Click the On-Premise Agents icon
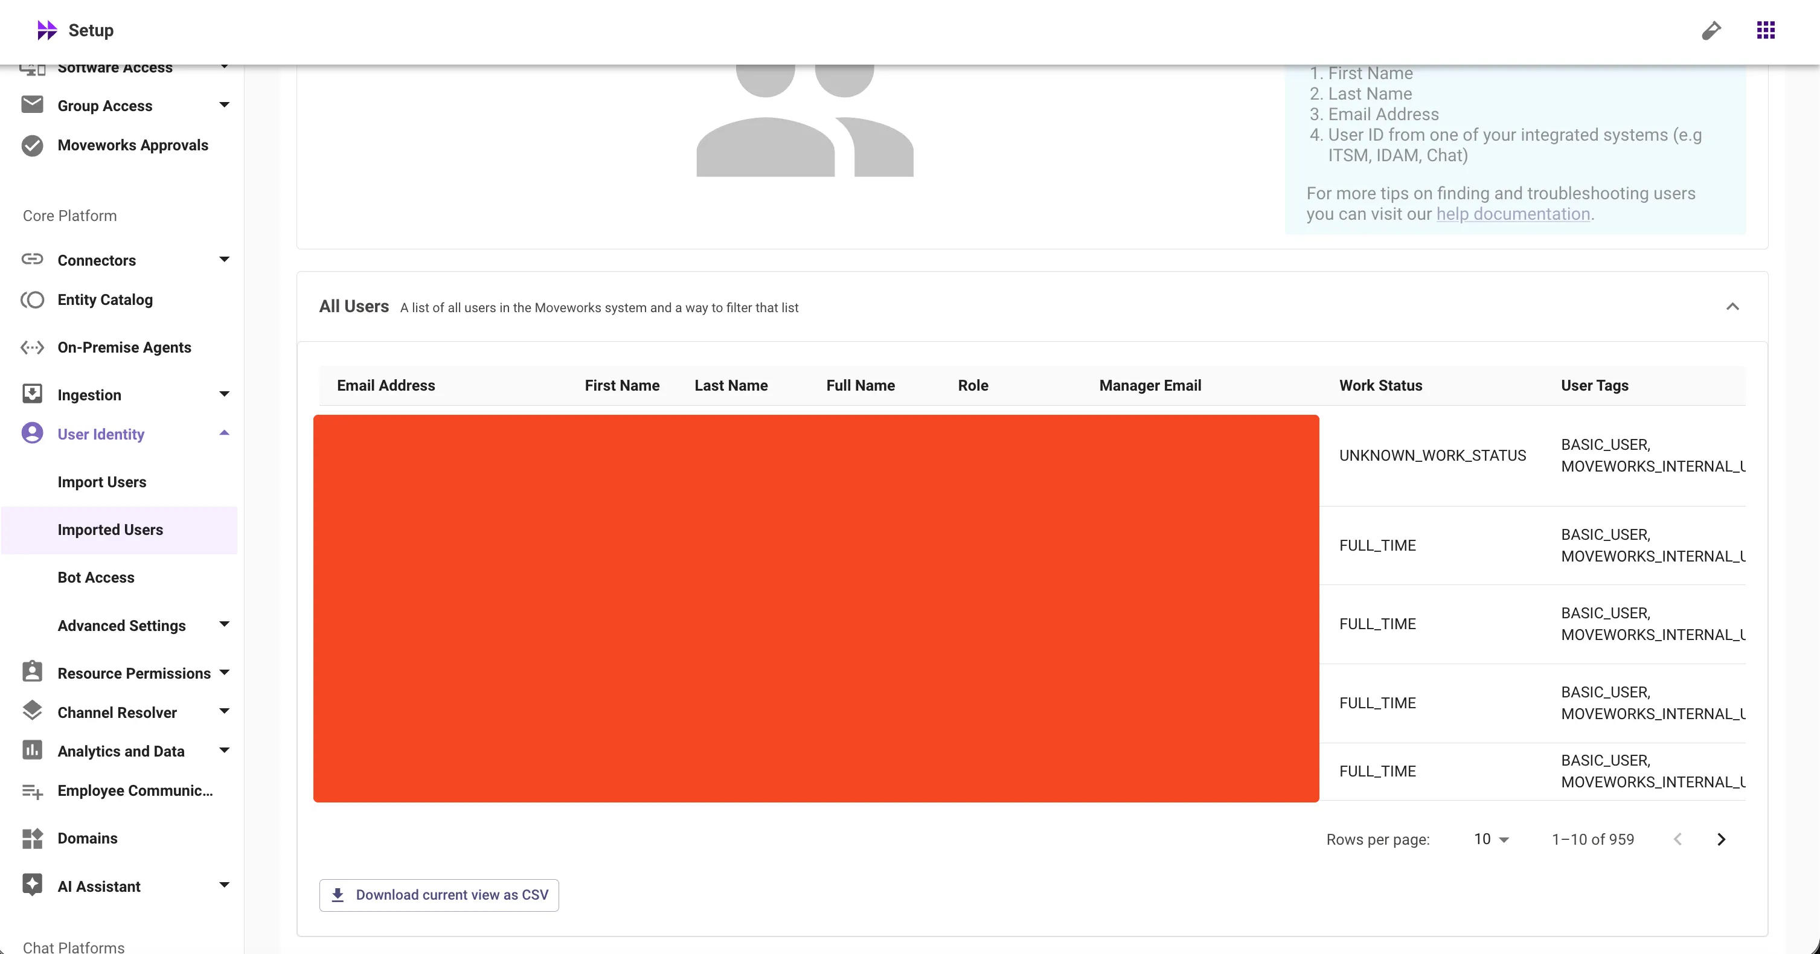1820x954 pixels. (32, 347)
